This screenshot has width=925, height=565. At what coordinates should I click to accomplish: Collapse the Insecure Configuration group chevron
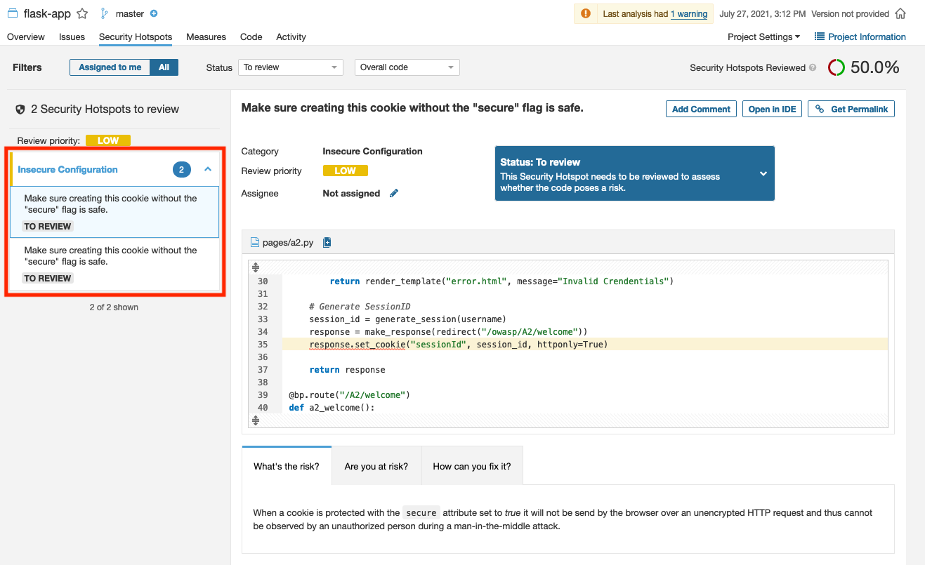click(208, 169)
